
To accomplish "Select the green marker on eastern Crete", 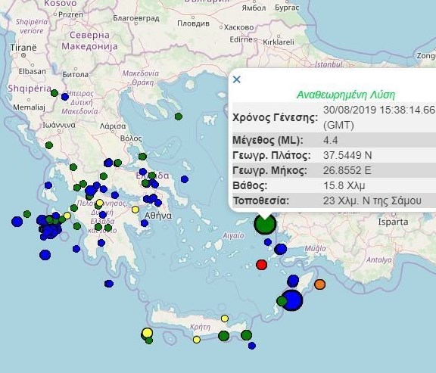I will pos(246,335).
